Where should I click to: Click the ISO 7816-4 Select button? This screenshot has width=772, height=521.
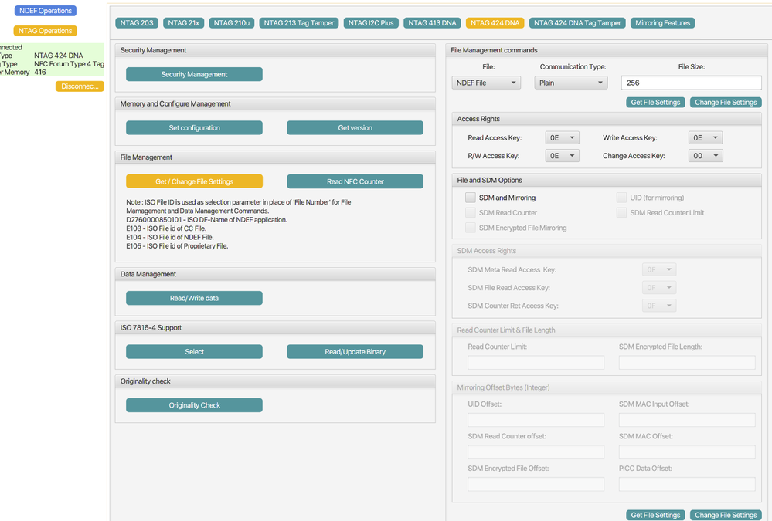pyautogui.click(x=194, y=352)
